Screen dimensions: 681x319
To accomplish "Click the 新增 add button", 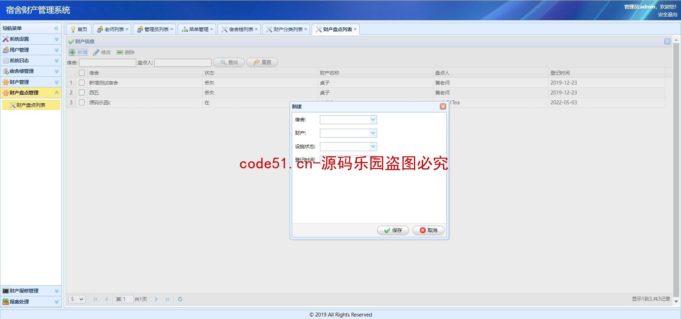I will coord(78,52).
